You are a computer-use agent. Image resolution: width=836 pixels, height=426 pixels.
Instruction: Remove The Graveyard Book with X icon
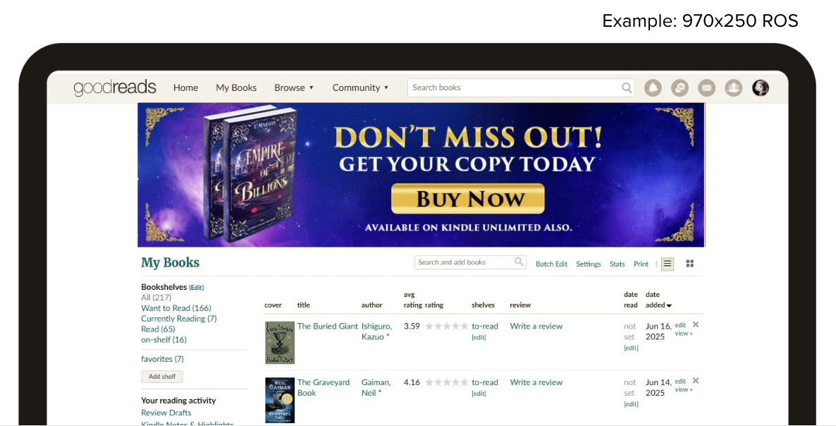pyautogui.click(x=695, y=381)
